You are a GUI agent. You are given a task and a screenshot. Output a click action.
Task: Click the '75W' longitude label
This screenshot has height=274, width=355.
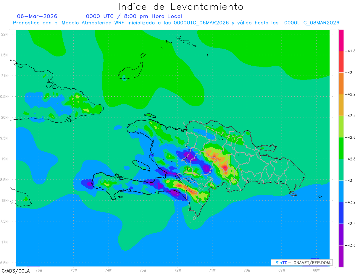[74, 270]
